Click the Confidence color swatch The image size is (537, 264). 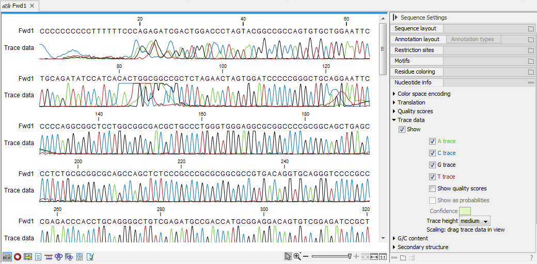click(465, 211)
